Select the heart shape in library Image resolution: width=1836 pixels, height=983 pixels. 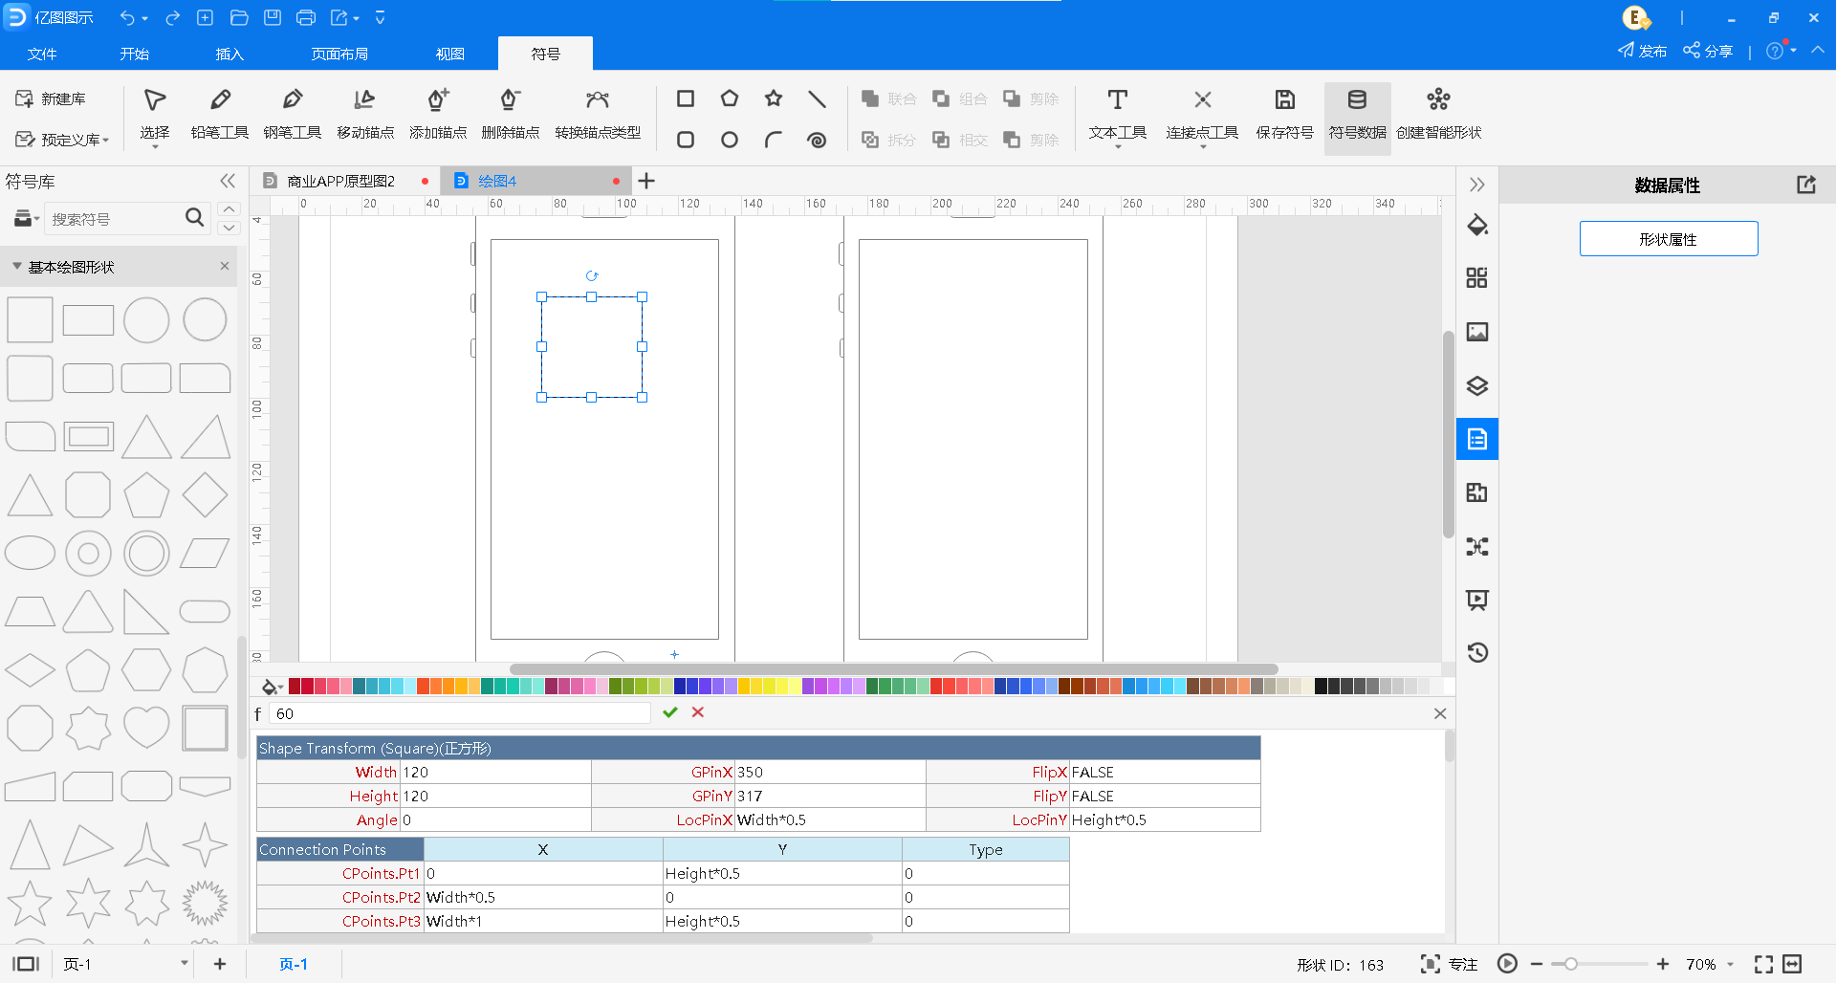146,728
